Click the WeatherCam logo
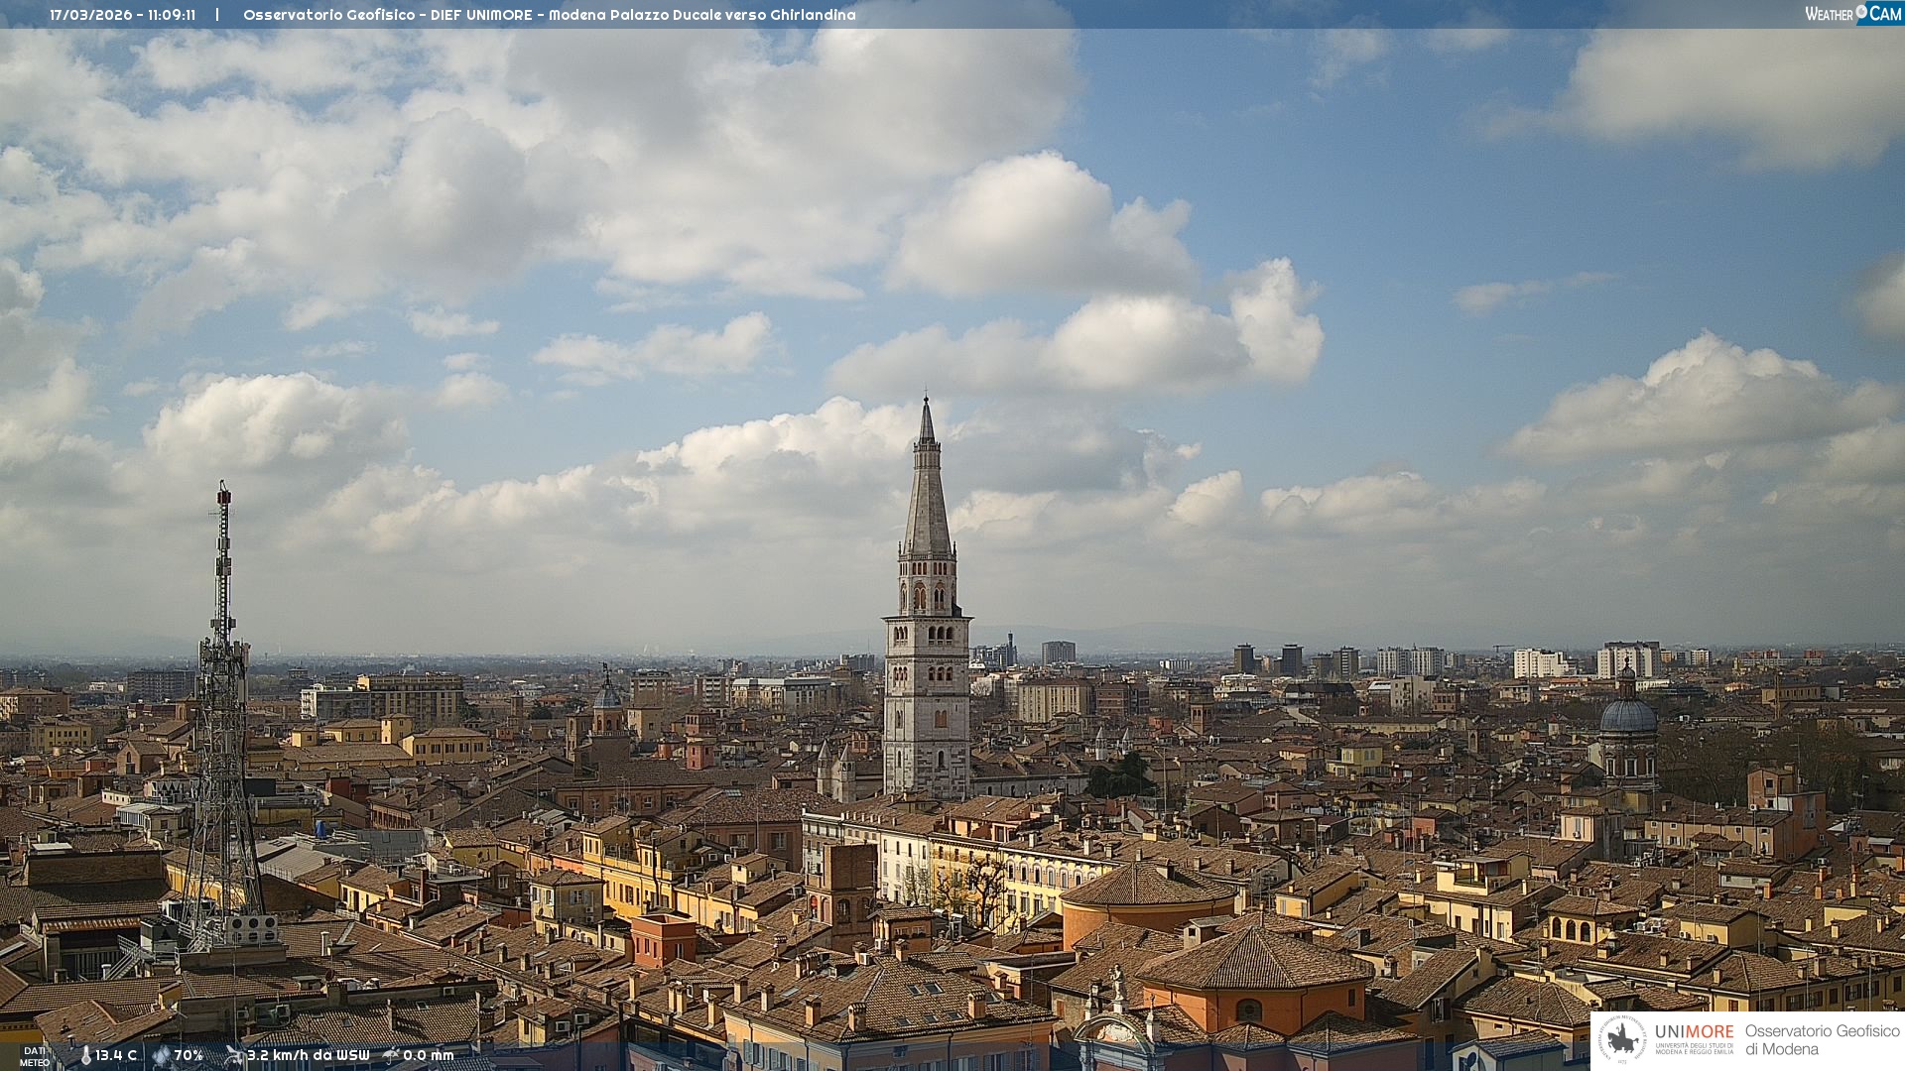The image size is (1905, 1071). click(1852, 14)
